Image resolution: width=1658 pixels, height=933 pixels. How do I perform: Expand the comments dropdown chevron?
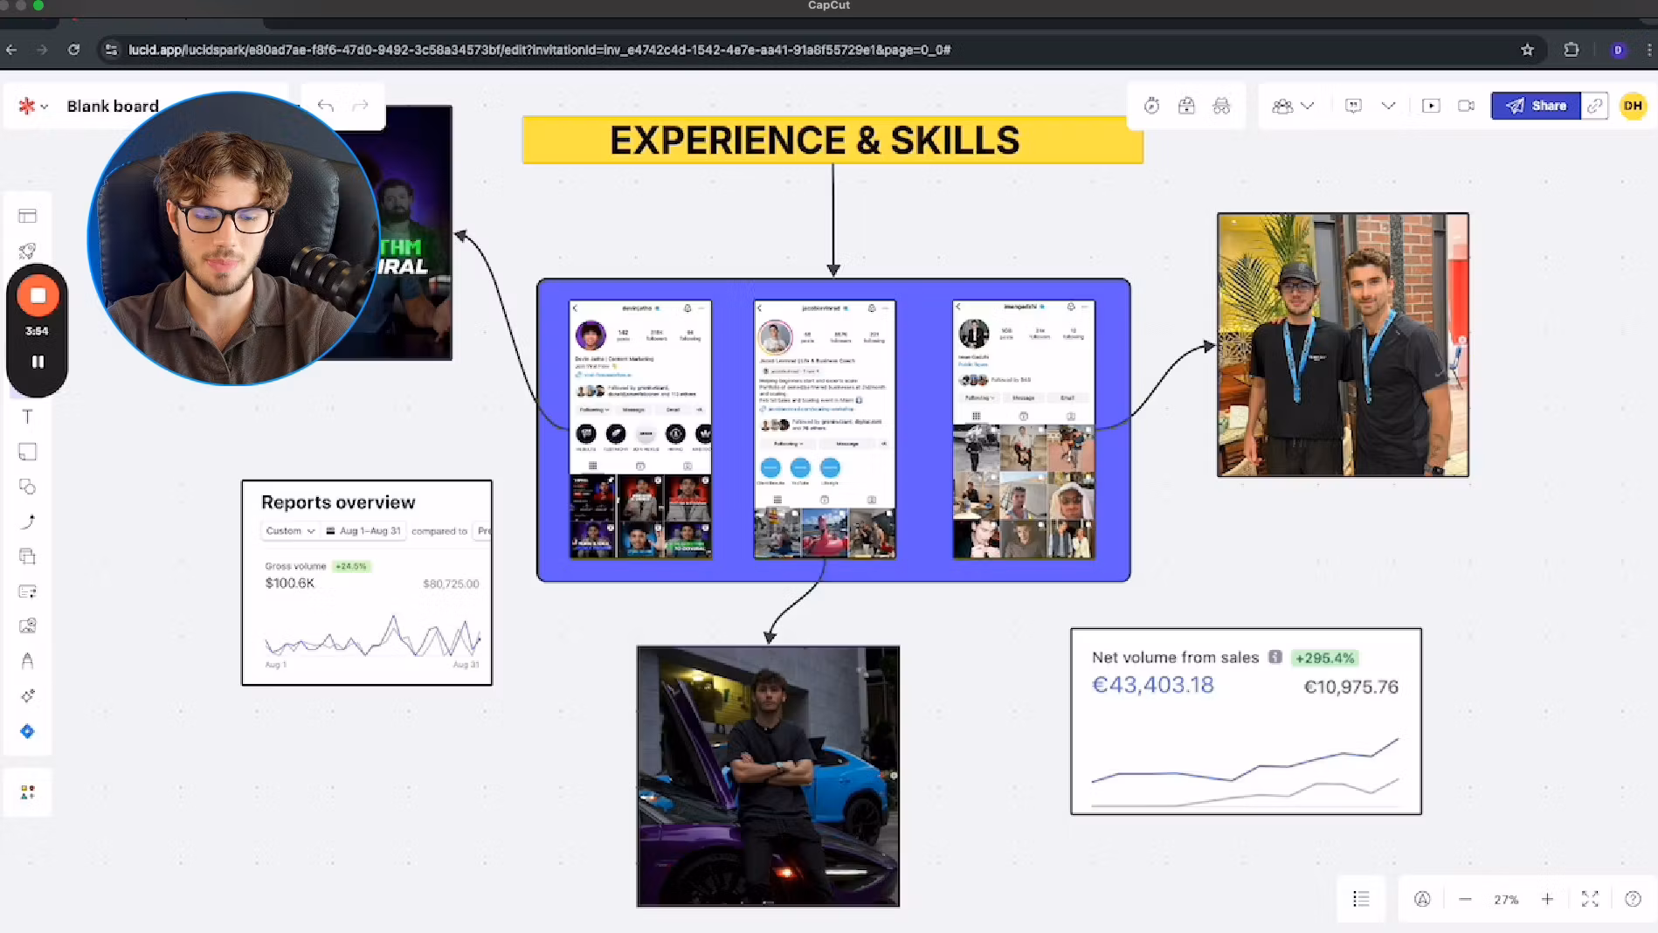coord(1388,106)
